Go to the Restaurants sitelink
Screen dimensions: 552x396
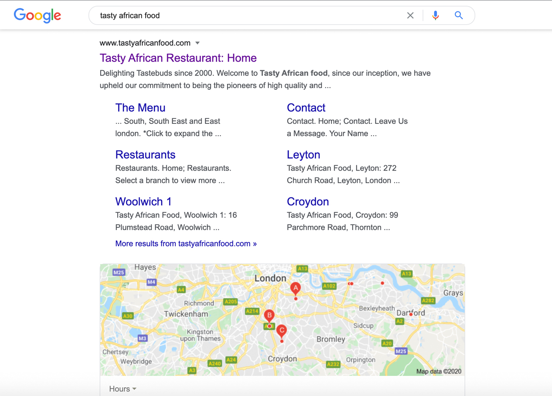145,154
